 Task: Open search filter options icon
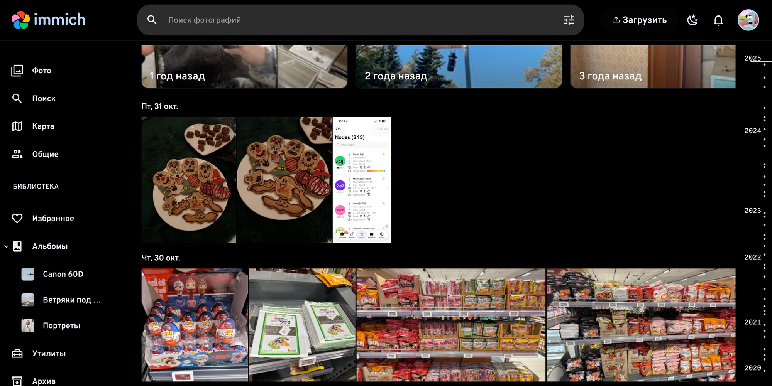point(569,20)
